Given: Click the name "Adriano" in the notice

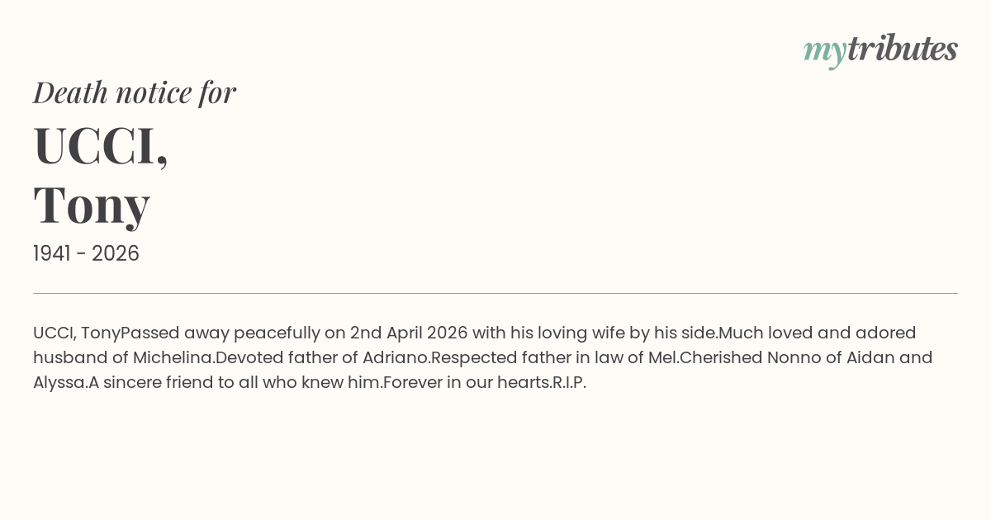Looking at the screenshot, I should [396, 357].
